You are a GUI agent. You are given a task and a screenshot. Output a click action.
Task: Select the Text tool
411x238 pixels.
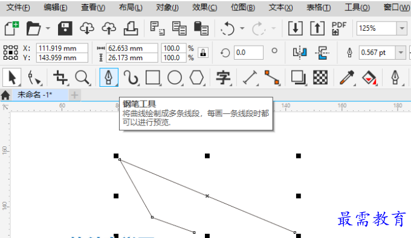tap(223, 78)
